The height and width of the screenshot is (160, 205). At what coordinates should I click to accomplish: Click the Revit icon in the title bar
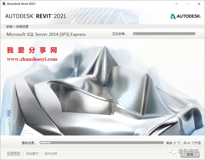point(4,4)
